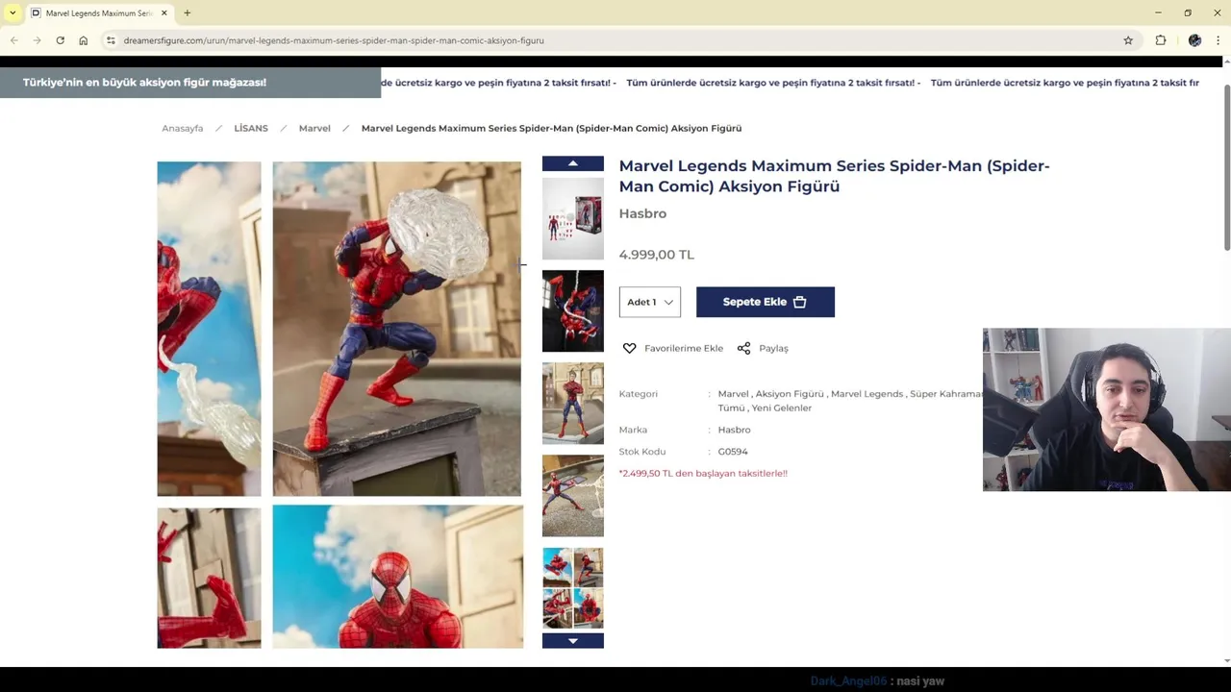Select the boxed figure packaging thumbnail
Screen dimensions: 1231x692
tap(573, 218)
